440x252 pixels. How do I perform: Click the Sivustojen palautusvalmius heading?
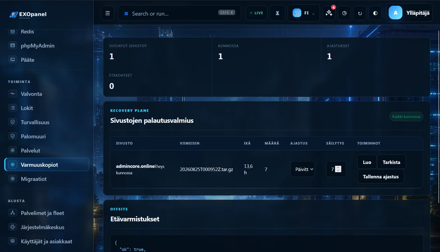152,120
